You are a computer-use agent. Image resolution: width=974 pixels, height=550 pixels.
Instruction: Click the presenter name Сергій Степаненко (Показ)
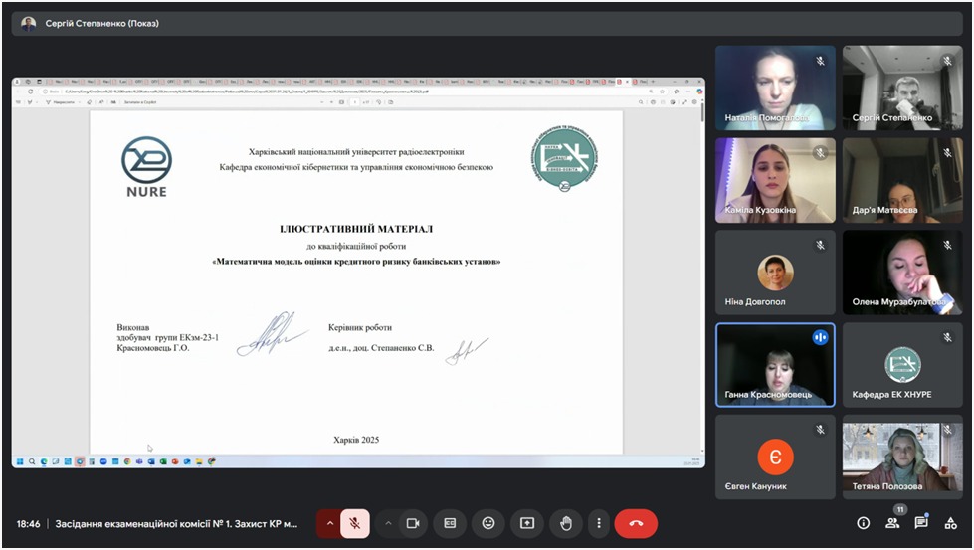(x=101, y=23)
